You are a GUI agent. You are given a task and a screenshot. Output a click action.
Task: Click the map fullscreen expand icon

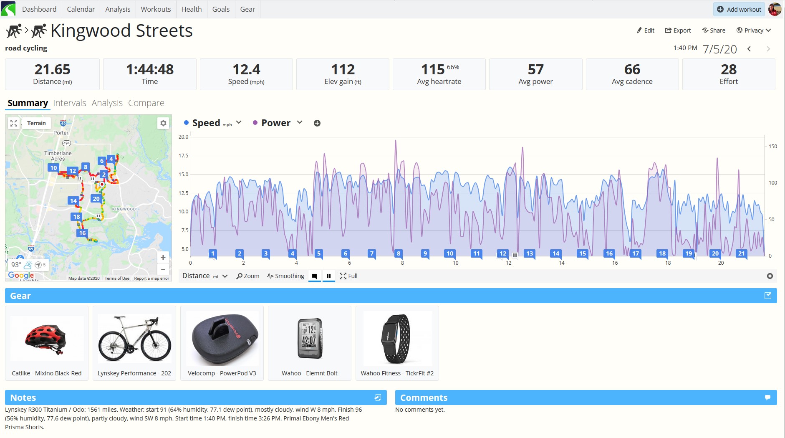pyautogui.click(x=14, y=123)
